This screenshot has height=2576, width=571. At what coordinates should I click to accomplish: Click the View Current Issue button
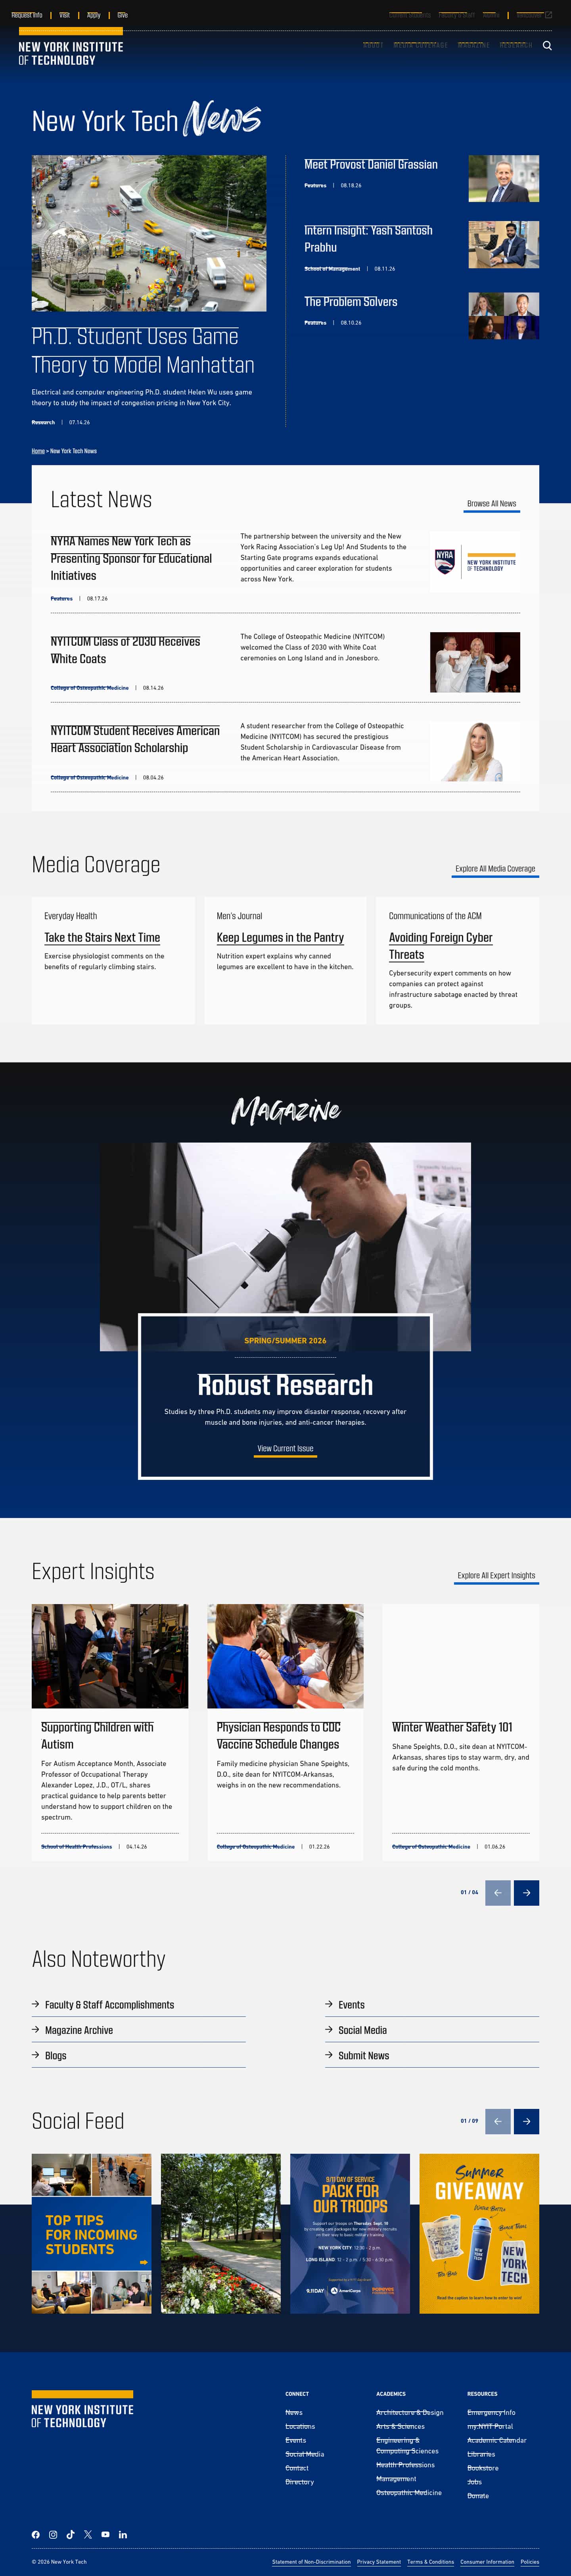point(285,1448)
